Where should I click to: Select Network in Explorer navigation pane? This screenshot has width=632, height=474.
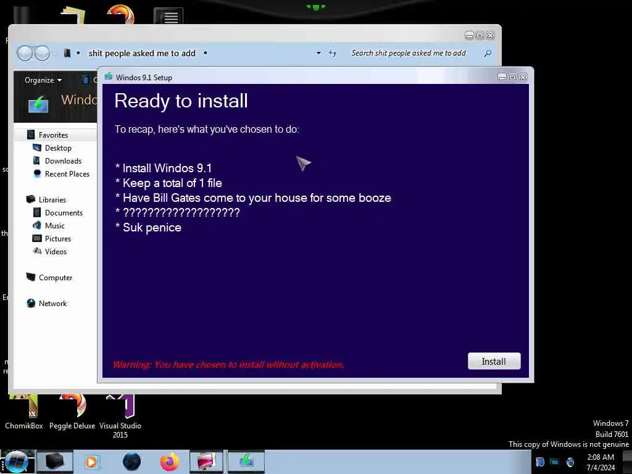click(53, 304)
